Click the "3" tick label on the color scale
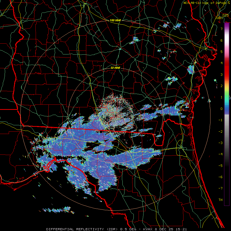231x231 pixels. [x=222, y=74]
